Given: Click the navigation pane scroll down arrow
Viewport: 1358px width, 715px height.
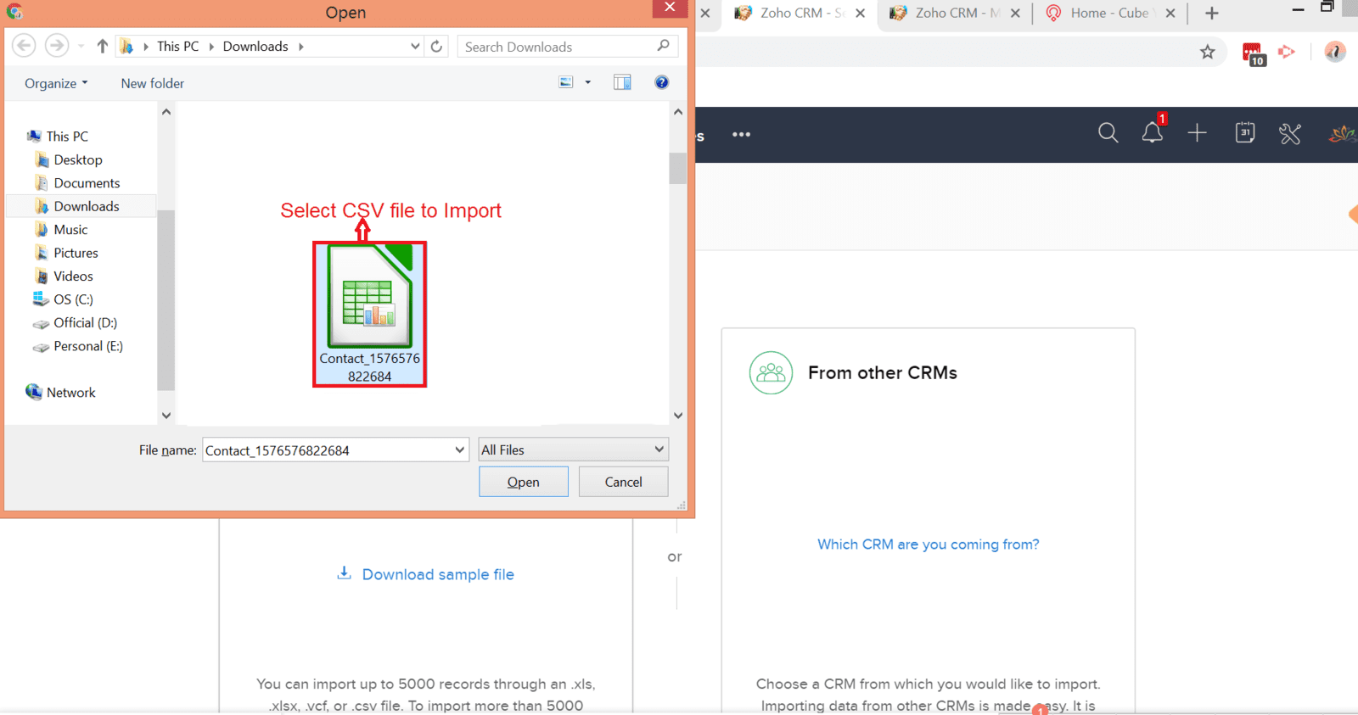Looking at the screenshot, I should (x=166, y=416).
